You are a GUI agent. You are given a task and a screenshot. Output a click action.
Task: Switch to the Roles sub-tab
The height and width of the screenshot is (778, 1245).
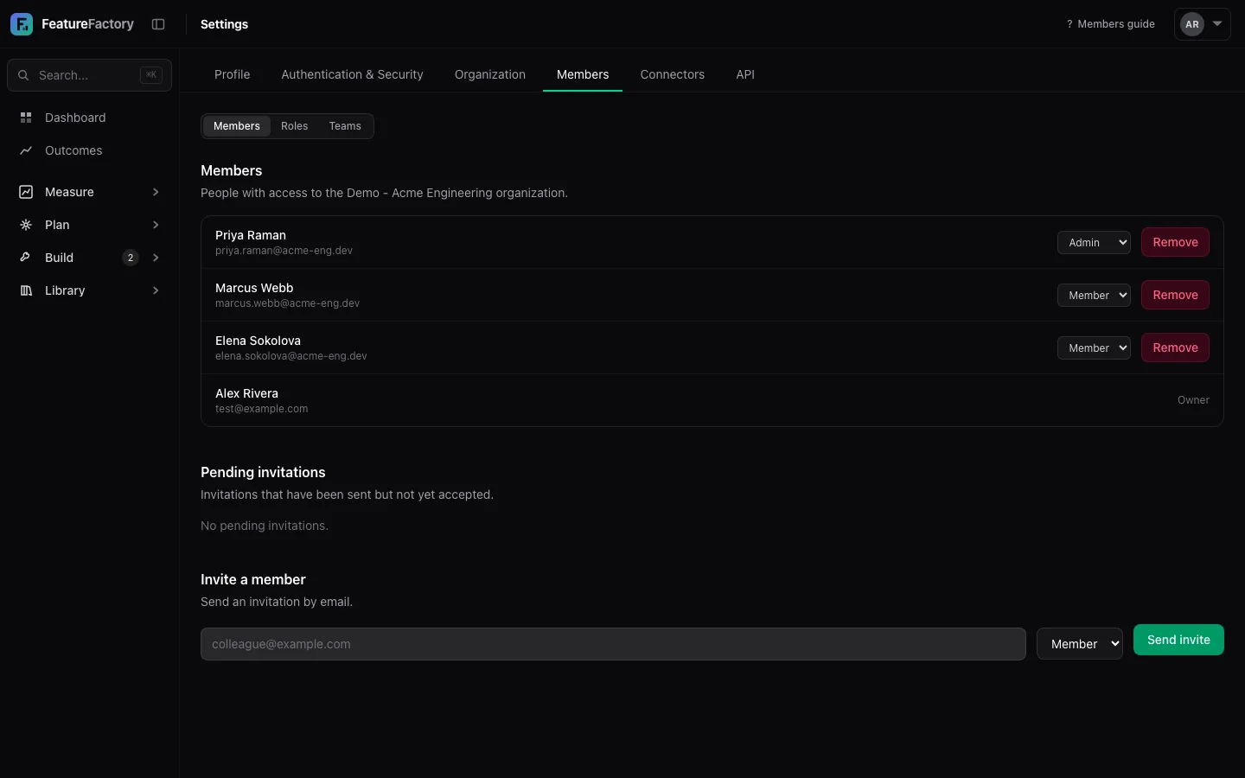click(294, 126)
